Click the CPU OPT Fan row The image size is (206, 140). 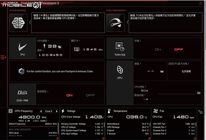click(174, 124)
